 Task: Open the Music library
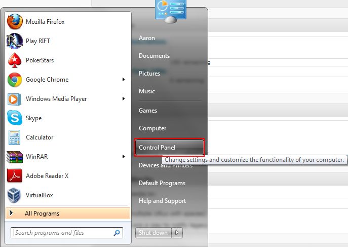pos(147,91)
